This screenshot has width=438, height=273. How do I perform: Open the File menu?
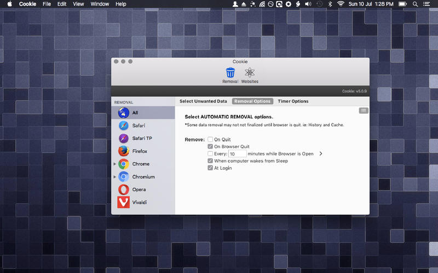click(47, 4)
